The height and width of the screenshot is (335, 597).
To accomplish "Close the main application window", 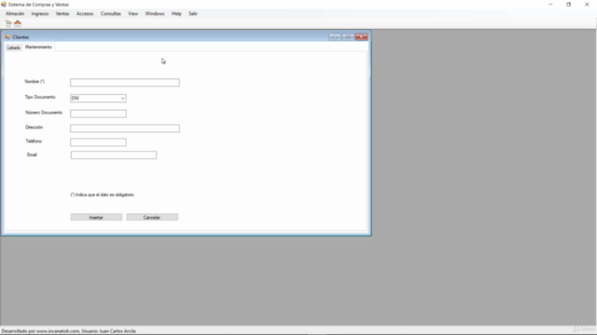I will click(x=587, y=5).
